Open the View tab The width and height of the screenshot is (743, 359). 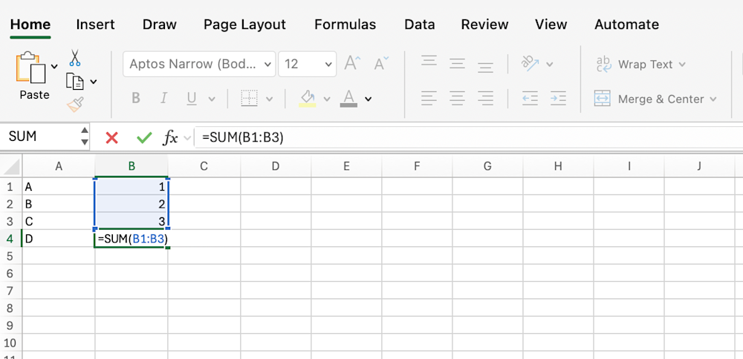(551, 24)
